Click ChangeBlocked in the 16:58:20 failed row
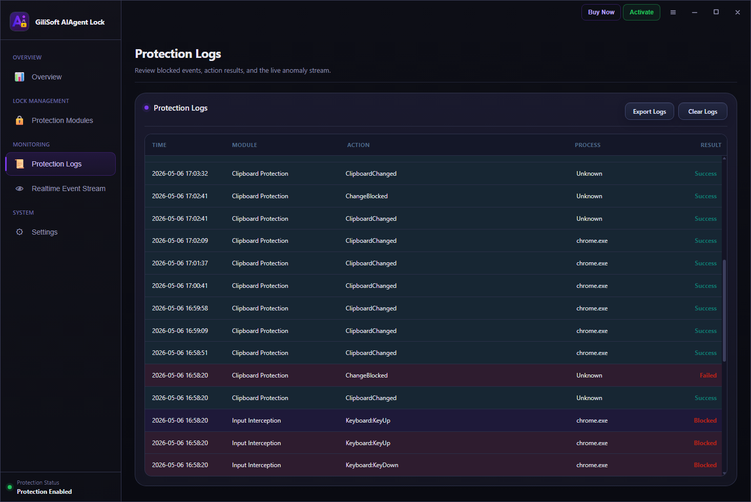This screenshot has height=502, width=751. pos(367,375)
